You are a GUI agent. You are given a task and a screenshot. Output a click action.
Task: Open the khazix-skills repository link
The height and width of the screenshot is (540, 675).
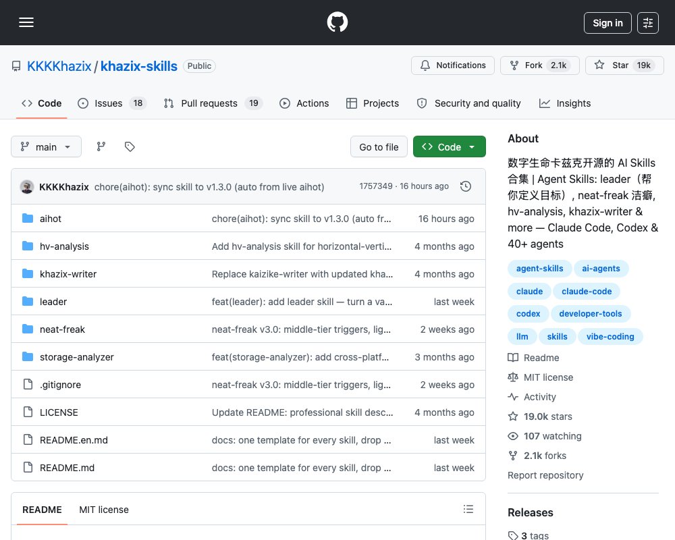point(139,66)
